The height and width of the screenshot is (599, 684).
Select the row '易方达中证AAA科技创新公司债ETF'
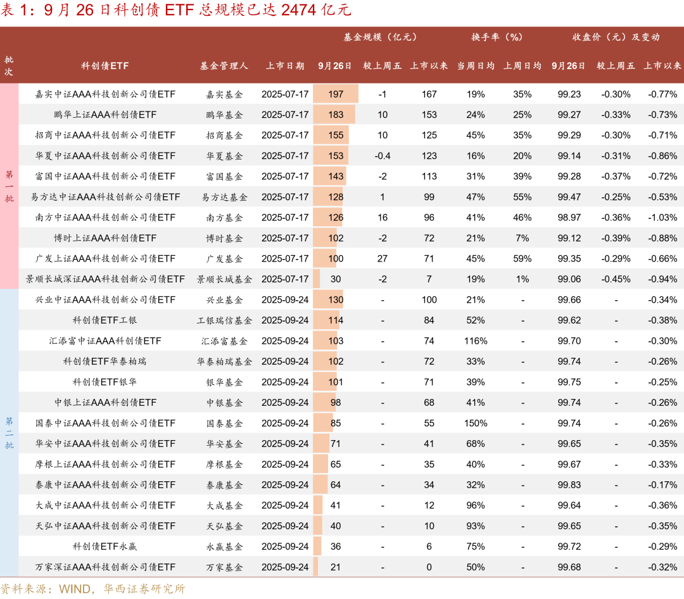[x=351, y=197]
